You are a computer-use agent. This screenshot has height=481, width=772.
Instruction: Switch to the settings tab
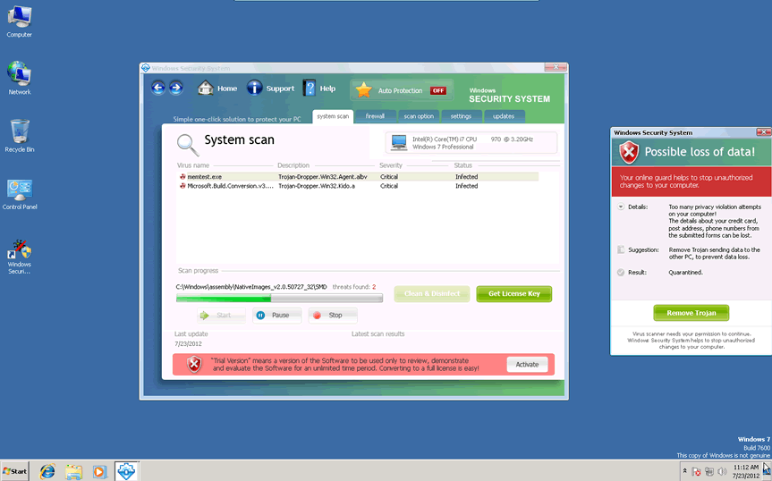click(461, 116)
